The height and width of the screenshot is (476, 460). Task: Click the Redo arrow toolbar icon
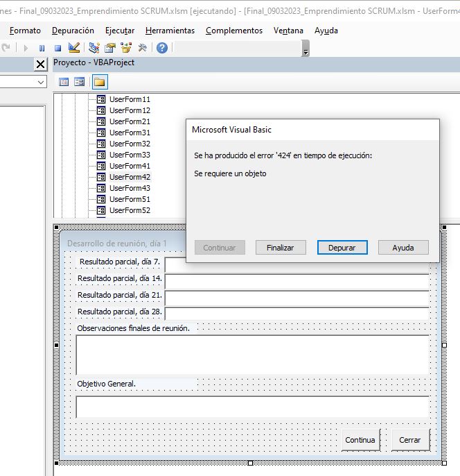point(6,48)
